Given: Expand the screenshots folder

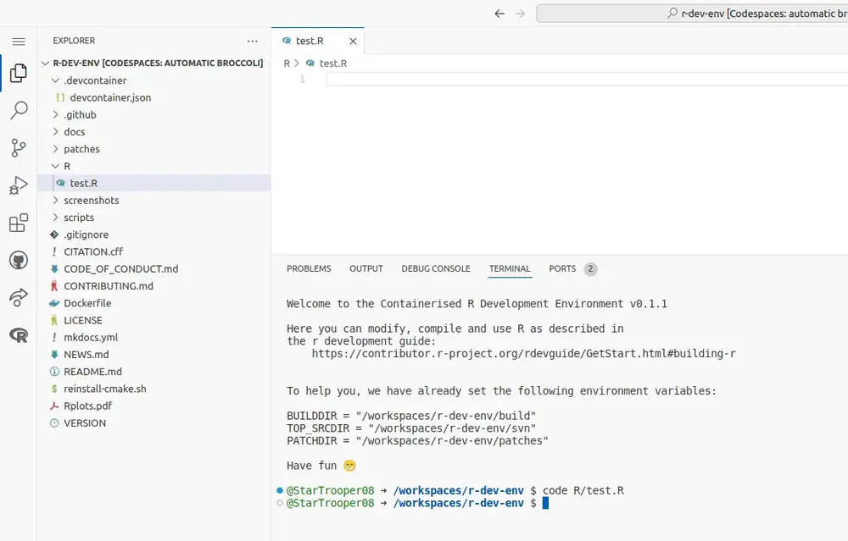Looking at the screenshot, I should (91, 201).
